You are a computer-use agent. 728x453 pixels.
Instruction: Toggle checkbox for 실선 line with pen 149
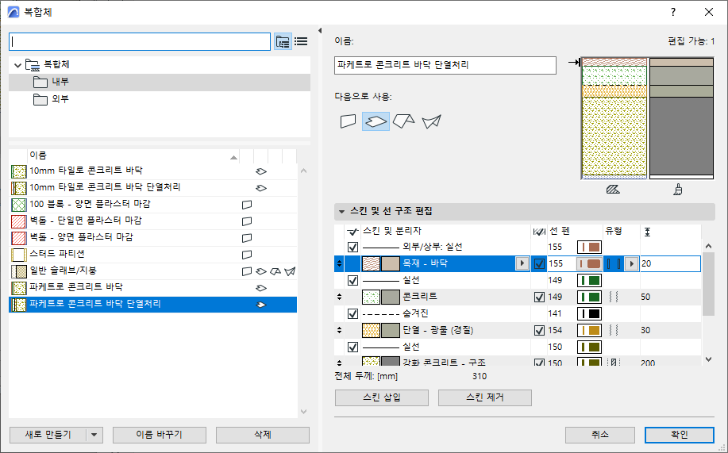click(352, 280)
